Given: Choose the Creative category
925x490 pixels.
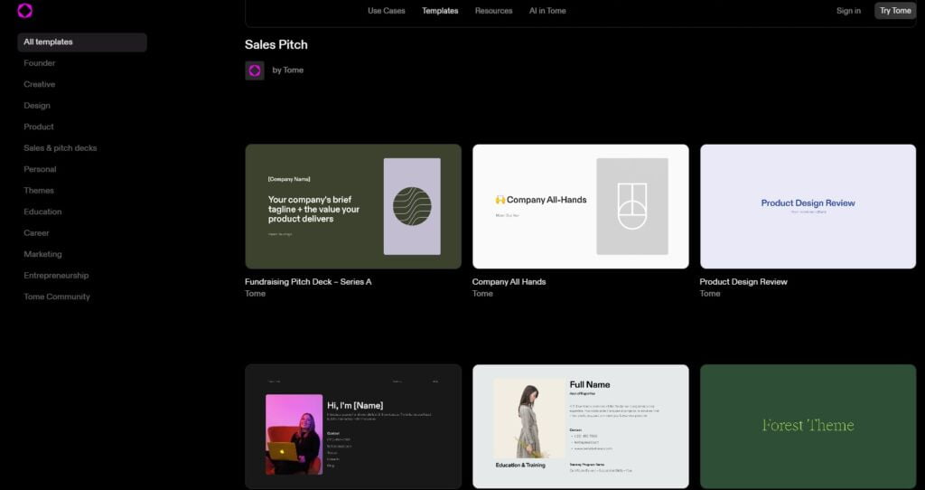Looking at the screenshot, I should click(x=40, y=84).
